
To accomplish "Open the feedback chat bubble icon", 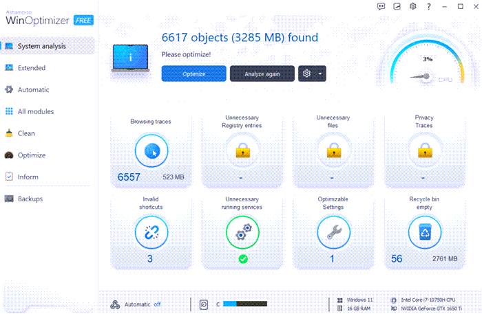I will tap(381, 6).
